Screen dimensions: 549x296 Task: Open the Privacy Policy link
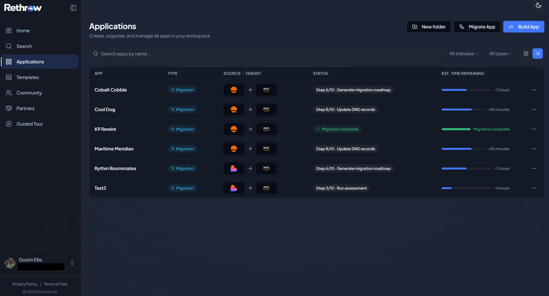(x=25, y=284)
